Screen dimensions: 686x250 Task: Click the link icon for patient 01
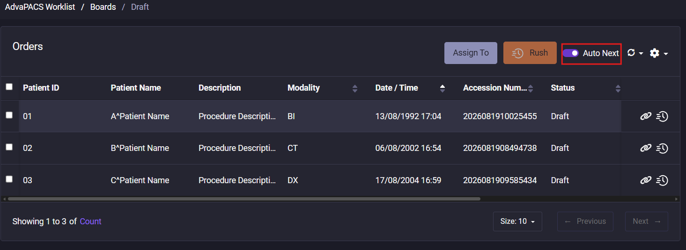[646, 116]
